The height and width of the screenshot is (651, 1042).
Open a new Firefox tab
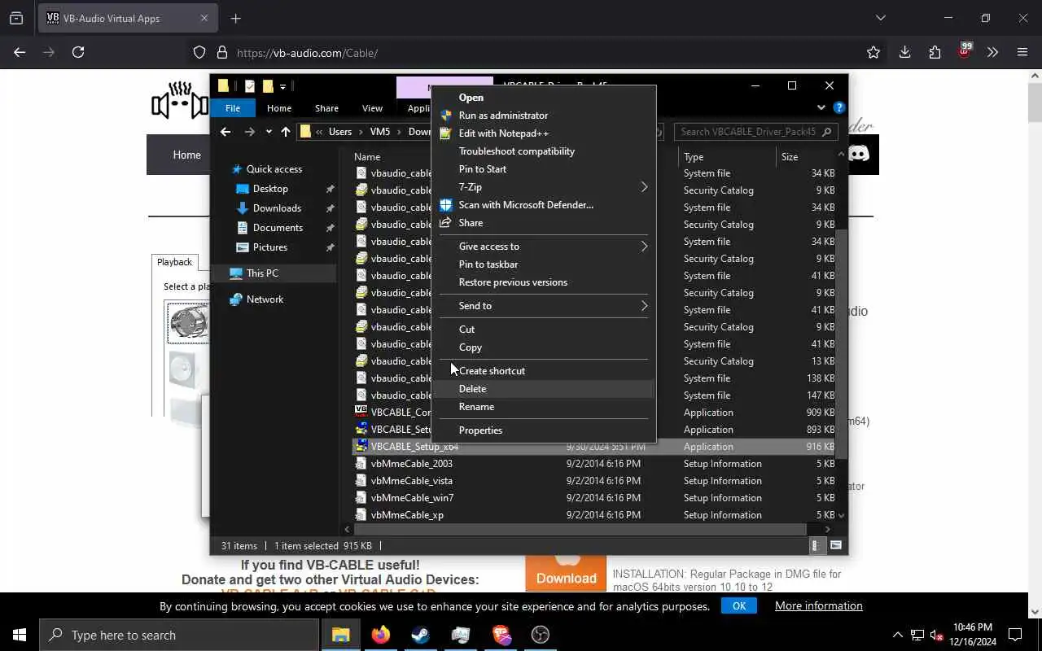coord(236,18)
